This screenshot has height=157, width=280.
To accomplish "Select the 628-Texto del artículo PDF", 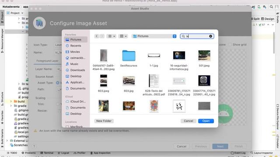I will click(154, 85).
